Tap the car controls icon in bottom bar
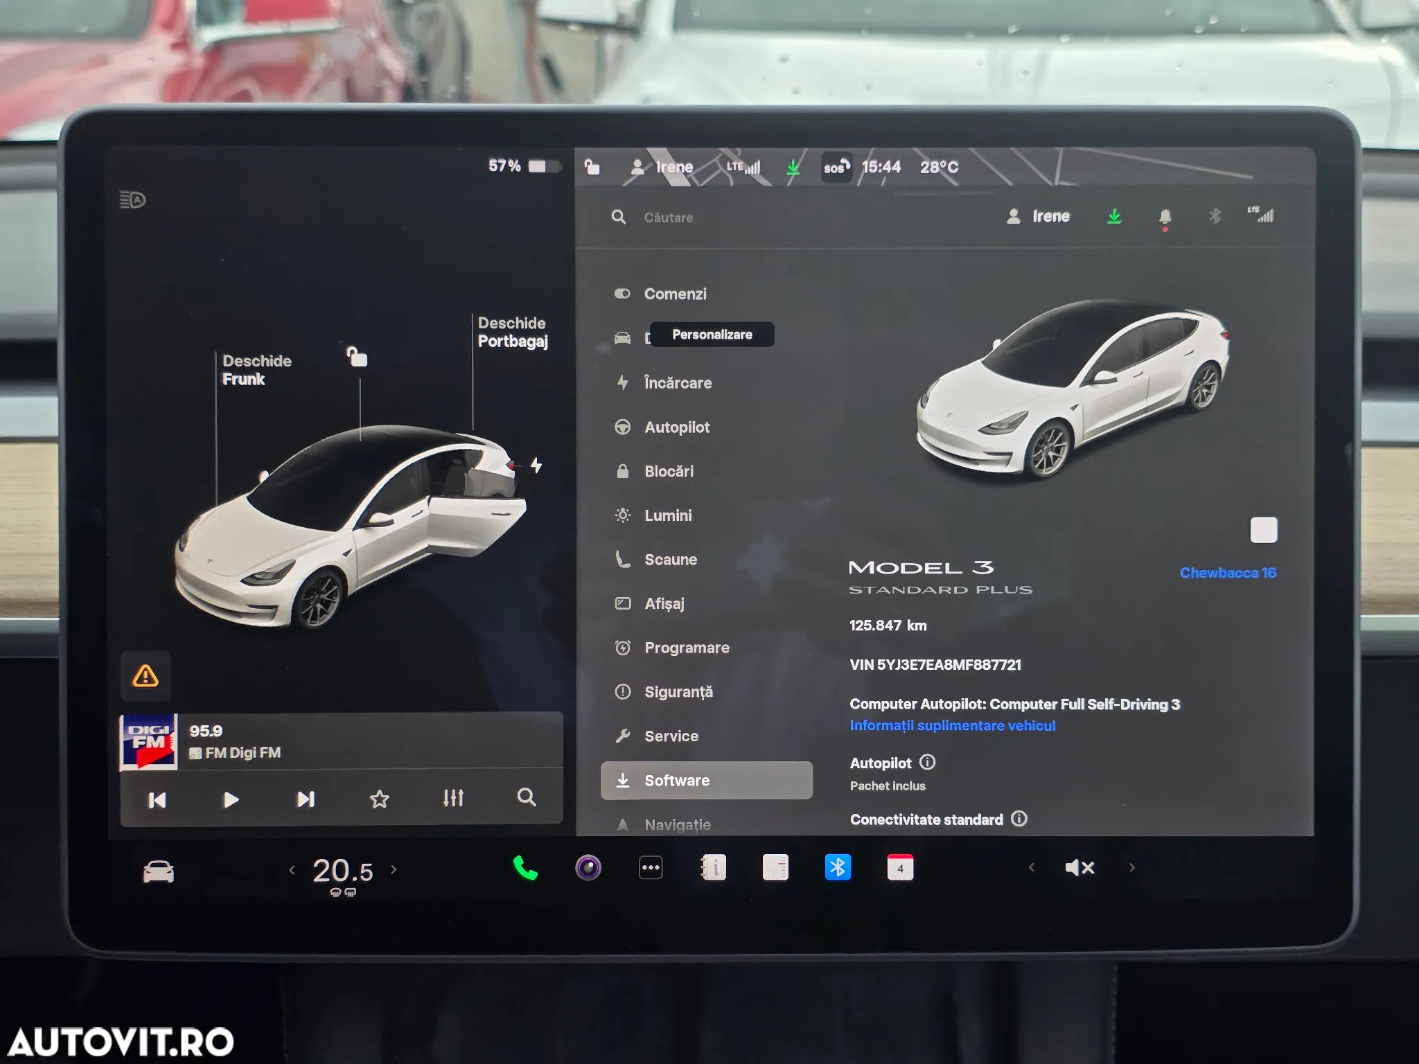Viewport: 1419px width, 1064px height. [159, 871]
